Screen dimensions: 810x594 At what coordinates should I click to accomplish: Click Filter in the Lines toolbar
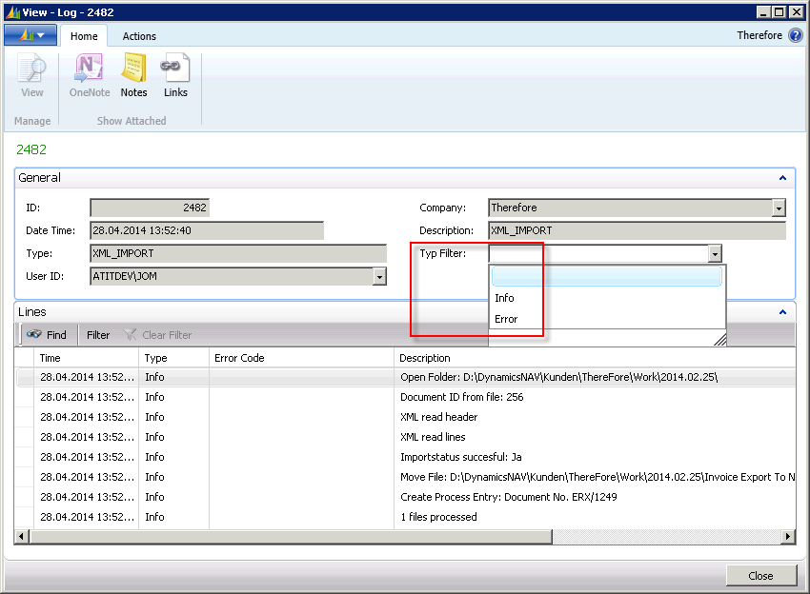click(x=98, y=335)
